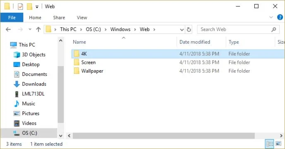The image size is (285, 149).
Task: Click the New folder quick access icon
Action: (x=29, y=7)
